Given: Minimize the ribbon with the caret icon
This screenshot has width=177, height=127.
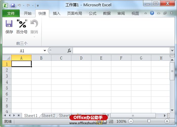Looking at the screenshot, I should [x=146, y=13].
